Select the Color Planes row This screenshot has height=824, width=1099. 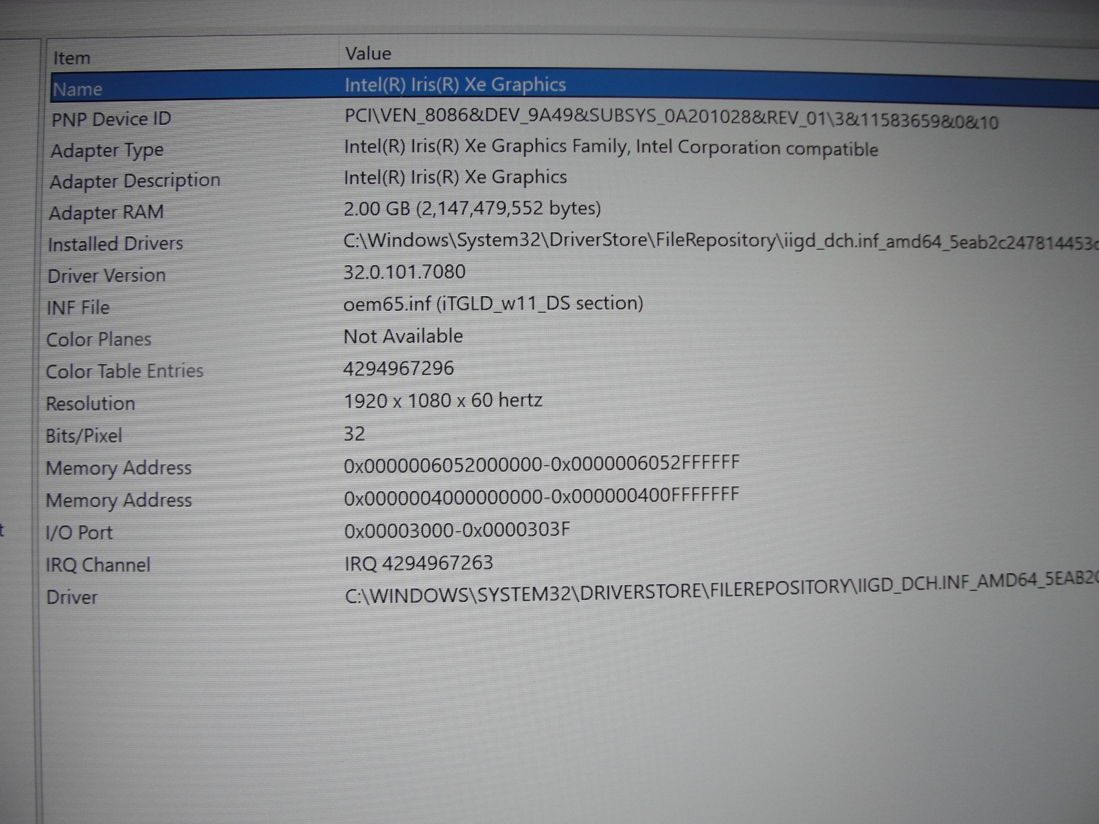[98, 339]
